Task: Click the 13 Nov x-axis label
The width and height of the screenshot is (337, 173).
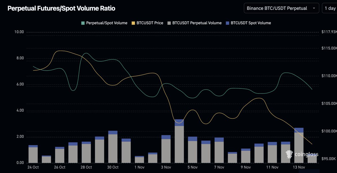Action: (299, 167)
